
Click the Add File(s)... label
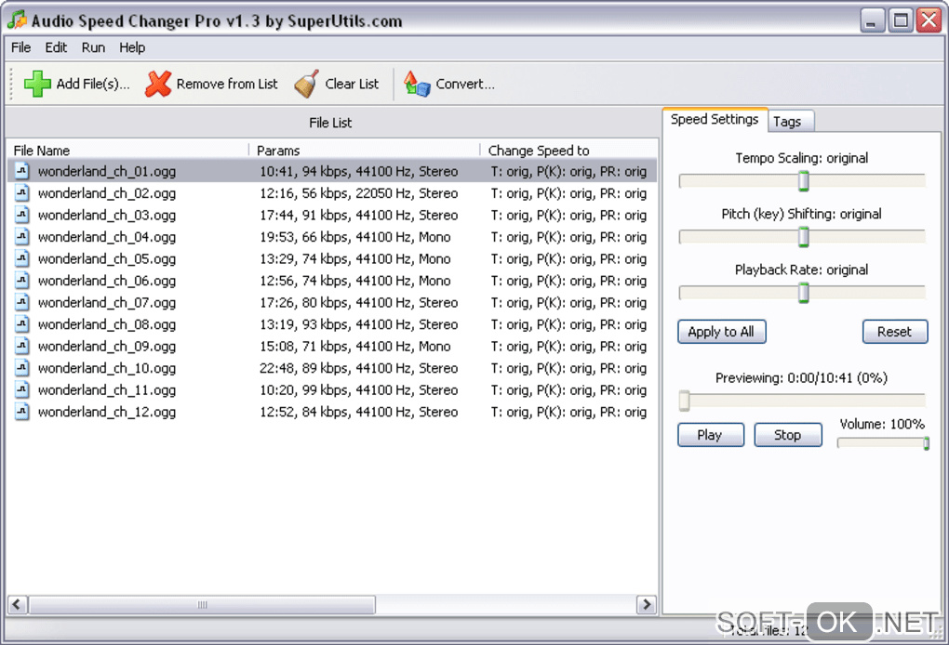[93, 84]
